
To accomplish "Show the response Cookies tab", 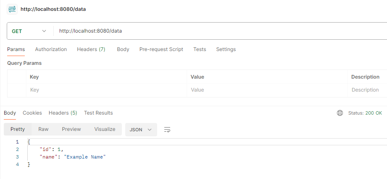I will [x=32, y=113].
